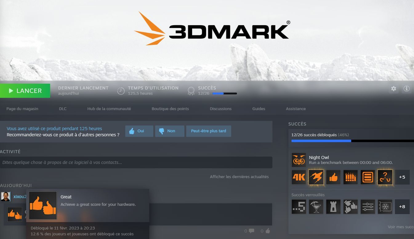This screenshot has height=239, width=414.
Task: Select the flaming fence achievement icon
Action: [351, 177]
